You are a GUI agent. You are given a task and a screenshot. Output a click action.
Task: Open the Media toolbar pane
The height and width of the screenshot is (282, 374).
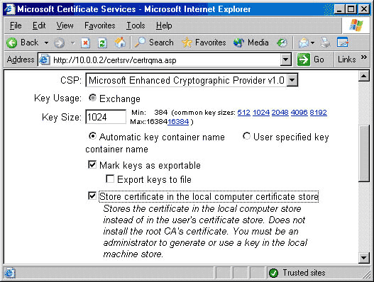[x=251, y=43]
